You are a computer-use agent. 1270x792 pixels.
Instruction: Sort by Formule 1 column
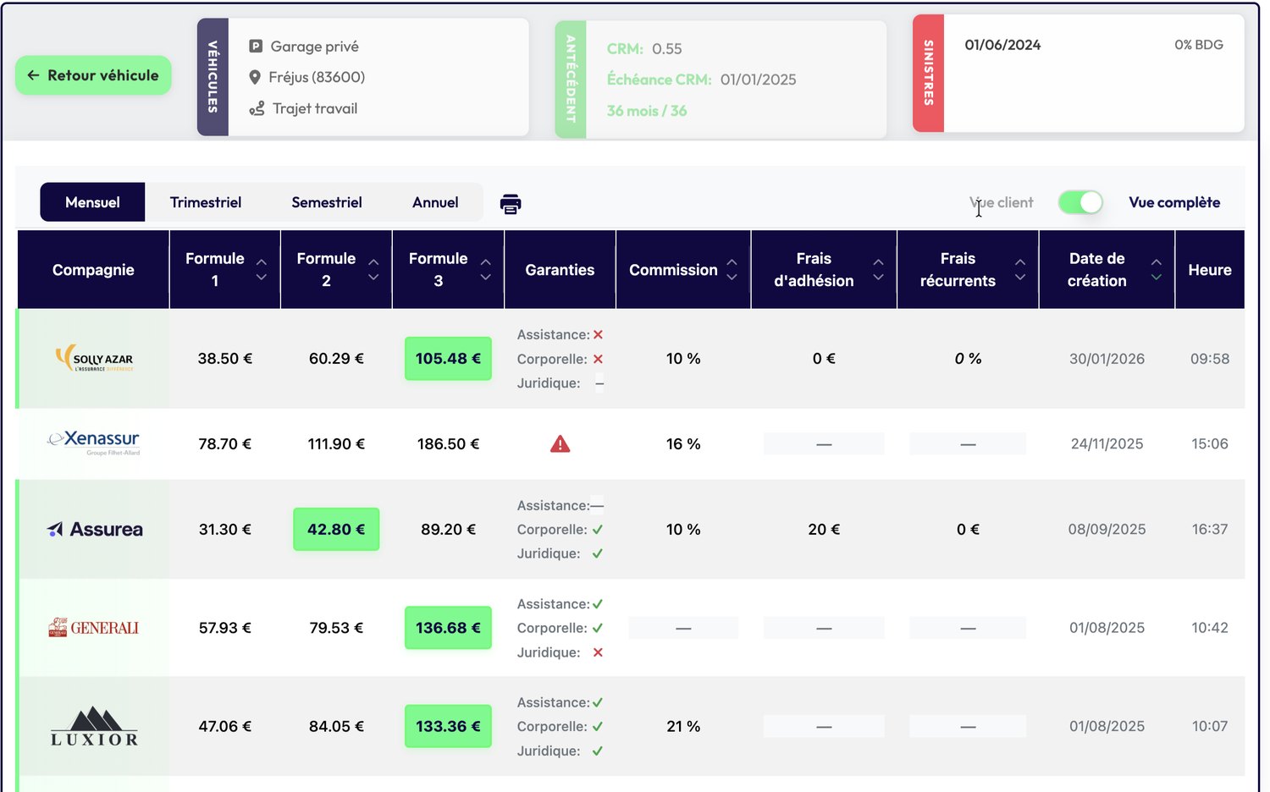[262, 270]
